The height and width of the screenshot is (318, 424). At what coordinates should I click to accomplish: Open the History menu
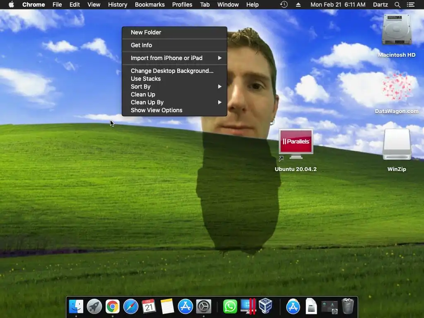[x=118, y=5]
